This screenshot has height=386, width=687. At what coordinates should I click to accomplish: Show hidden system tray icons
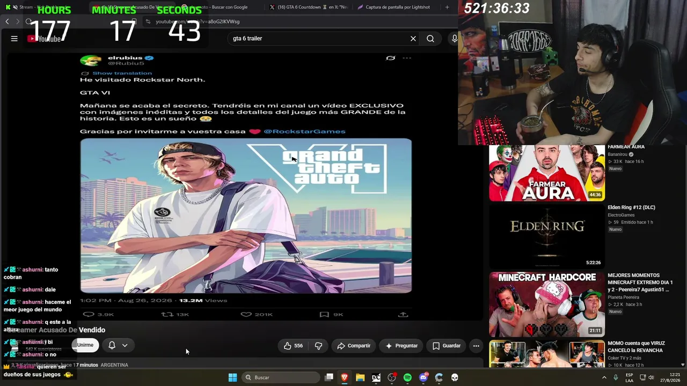(604, 377)
